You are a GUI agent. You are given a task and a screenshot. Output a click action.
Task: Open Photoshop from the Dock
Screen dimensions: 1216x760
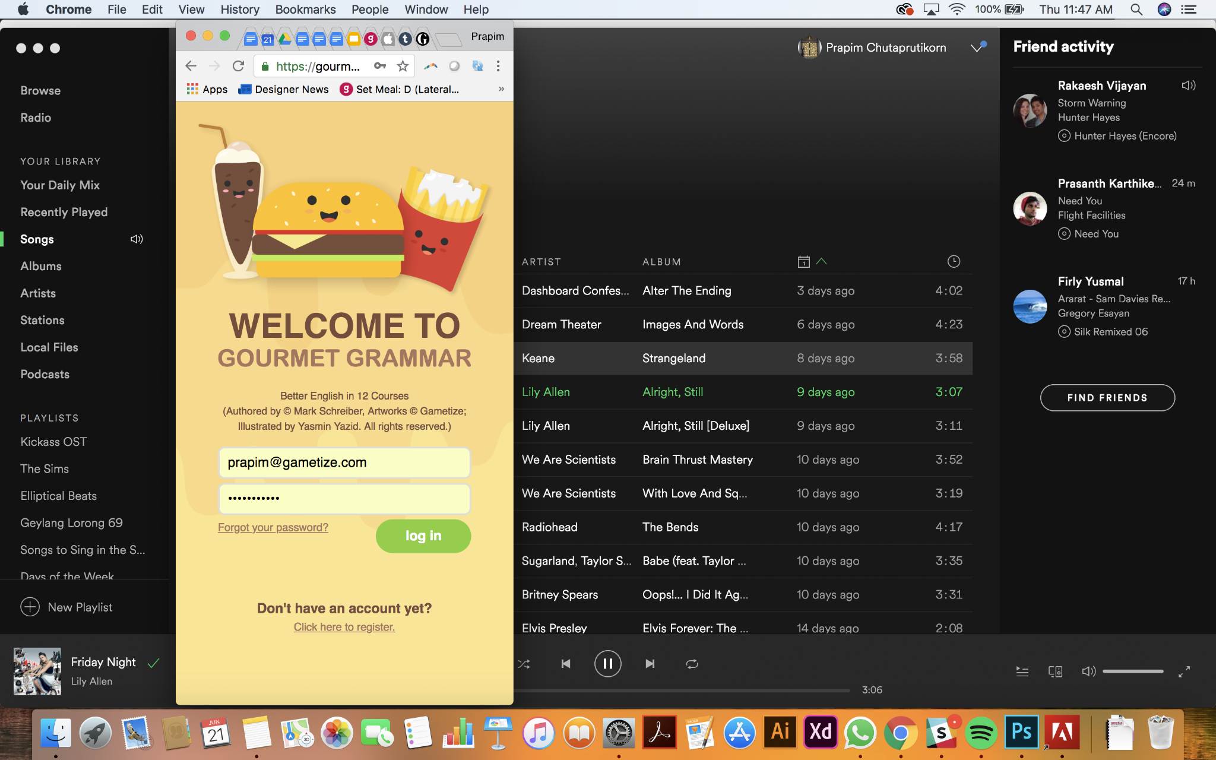[x=1021, y=733]
